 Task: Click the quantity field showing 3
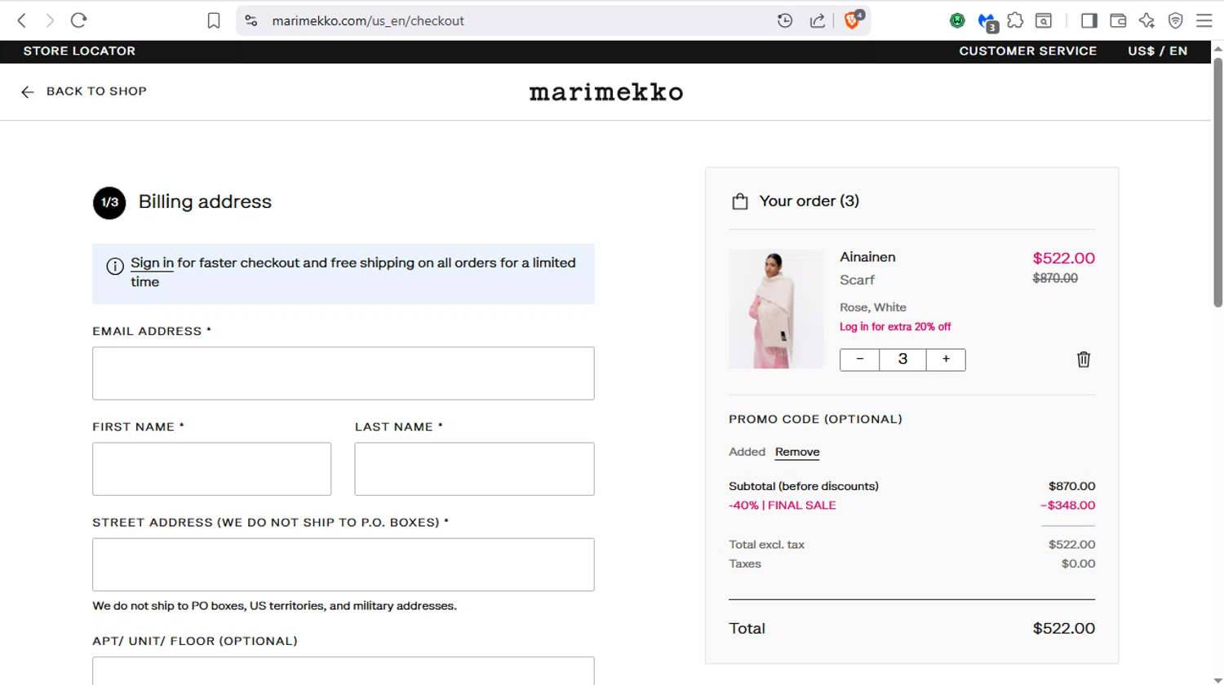(x=902, y=360)
